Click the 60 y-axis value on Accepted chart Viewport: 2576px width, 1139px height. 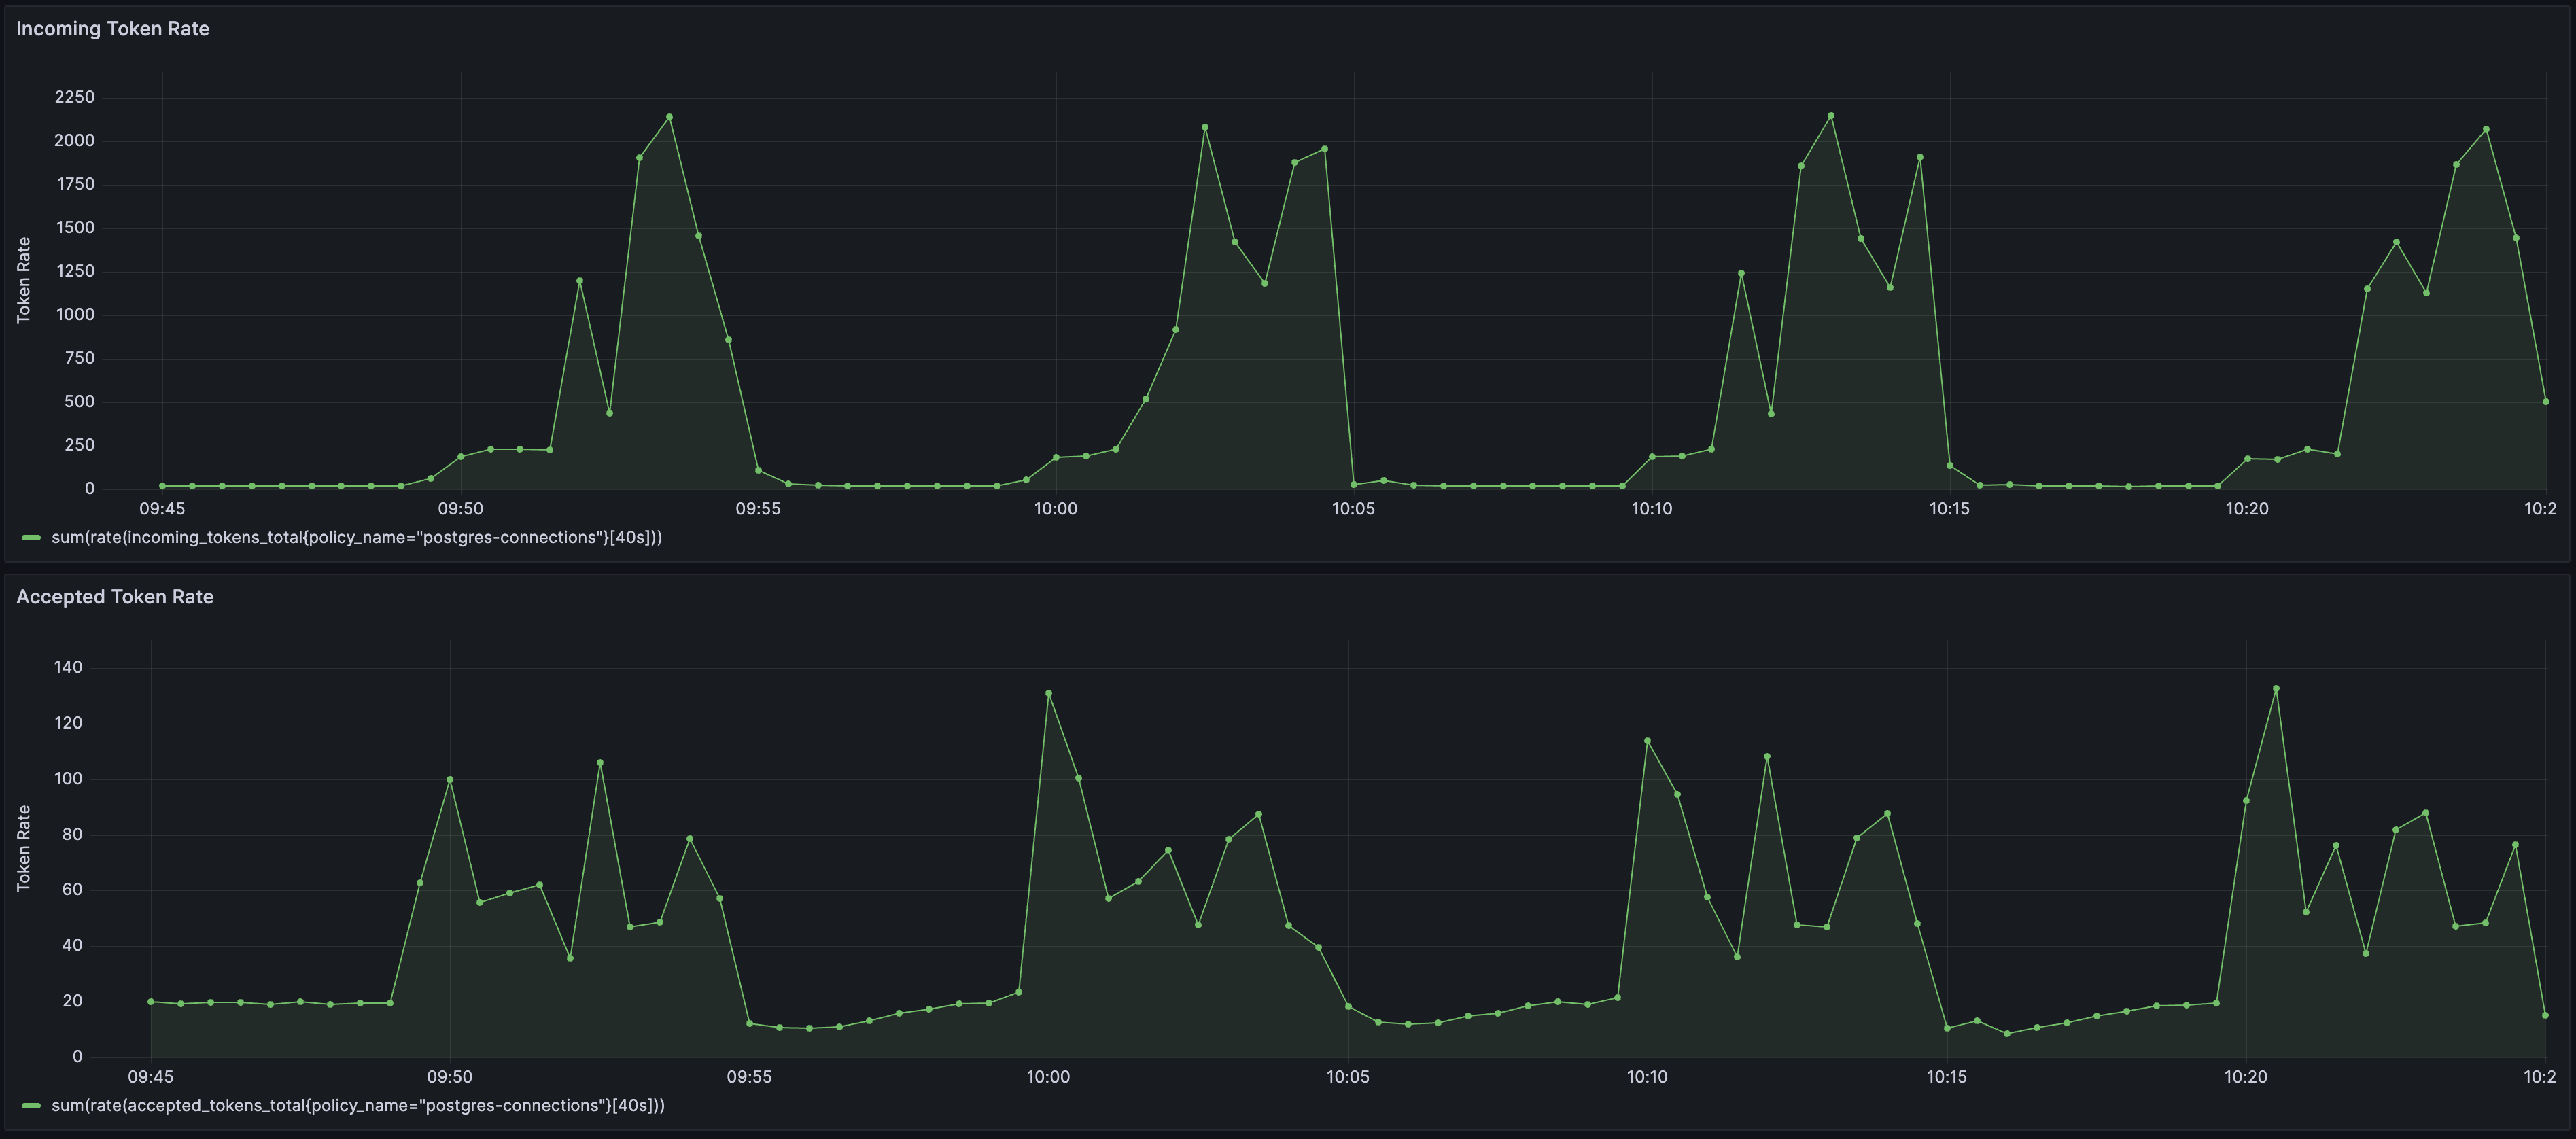[72, 890]
